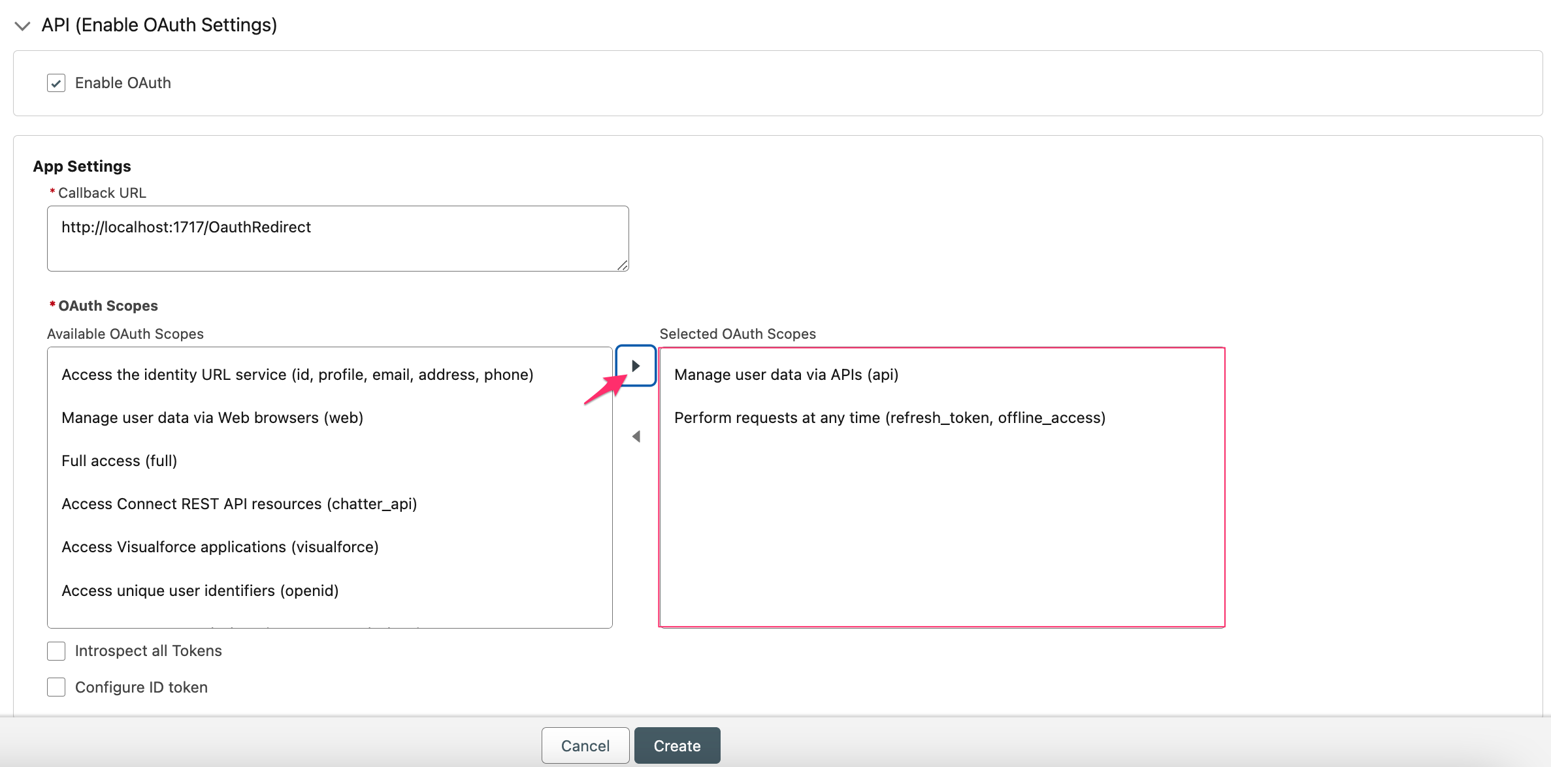The image size is (1551, 767).
Task: Click the Create button
Action: click(x=677, y=745)
